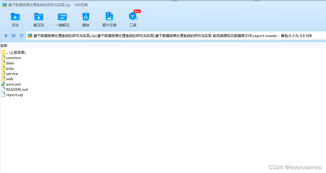The image size is (326, 173).
Task: Select the data folder
Action: pyautogui.click(x=10, y=63)
